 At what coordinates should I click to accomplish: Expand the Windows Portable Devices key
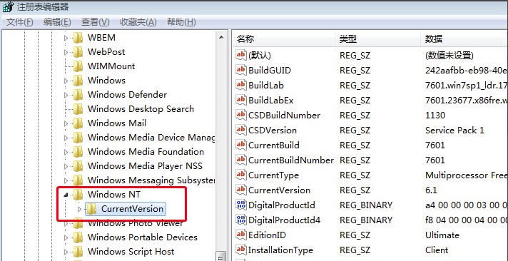[x=66, y=237]
